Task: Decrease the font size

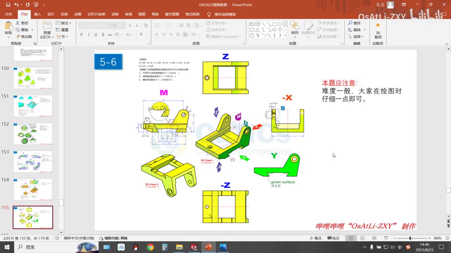Action: point(137,25)
